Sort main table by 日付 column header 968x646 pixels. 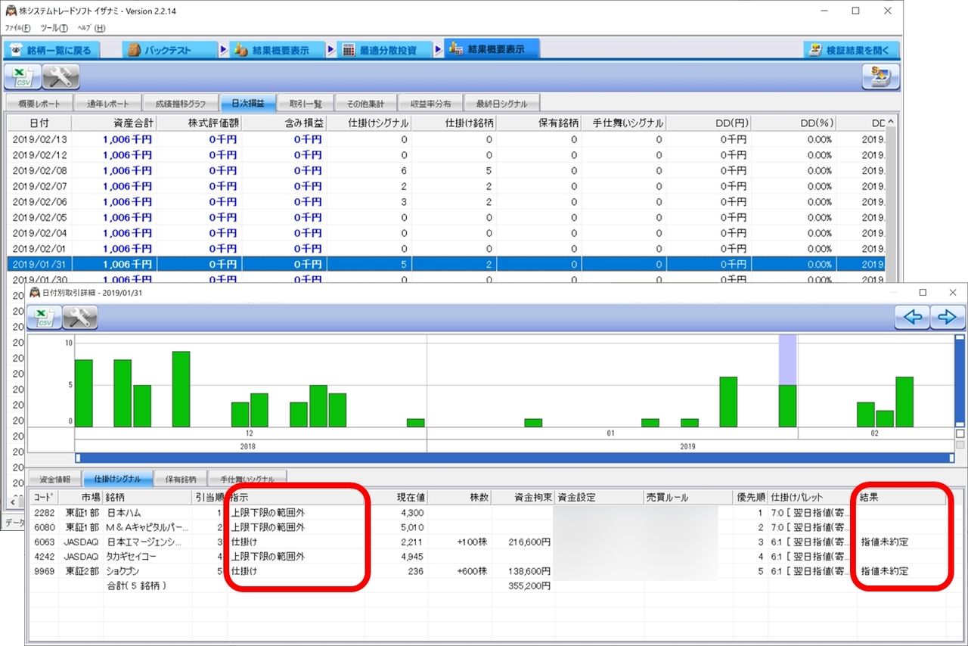(x=39, y=123)
